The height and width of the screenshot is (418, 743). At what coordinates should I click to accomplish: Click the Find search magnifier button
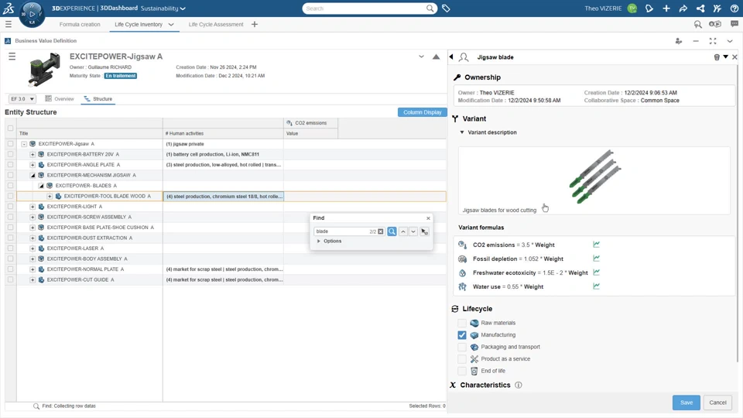point(392,231)
